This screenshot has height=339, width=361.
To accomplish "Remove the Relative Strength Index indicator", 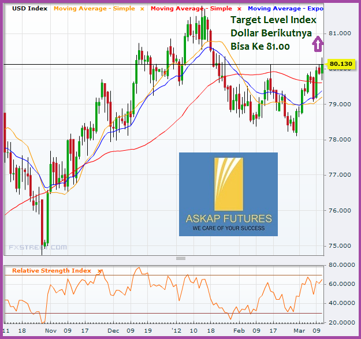I will [99, 270].
